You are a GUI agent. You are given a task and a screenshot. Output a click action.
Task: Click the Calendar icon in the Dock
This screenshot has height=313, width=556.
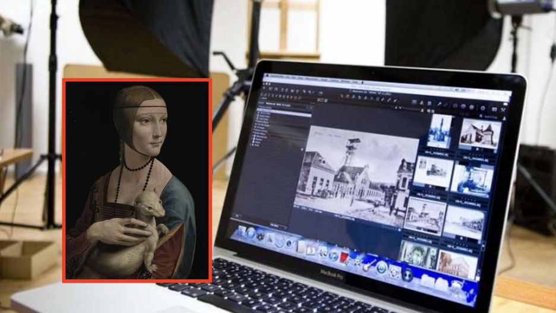click(x=311, y=250)
